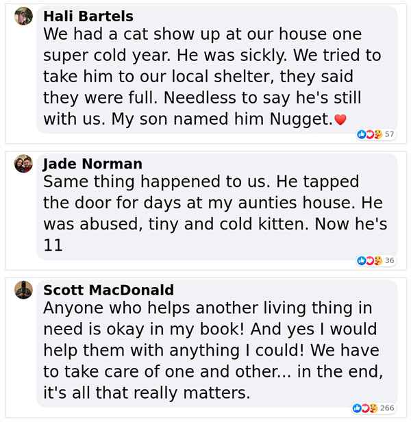411x422 pixels.
Task: Click the Hali Bartels name link
Action: coord(88,16)
